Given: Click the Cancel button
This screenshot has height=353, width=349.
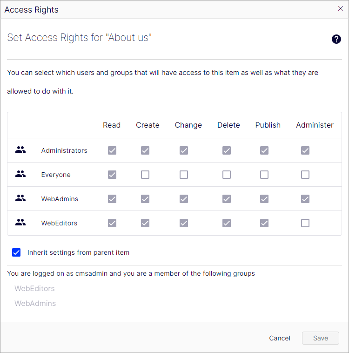Looking at the screenshot, I should tap(280, 338).
